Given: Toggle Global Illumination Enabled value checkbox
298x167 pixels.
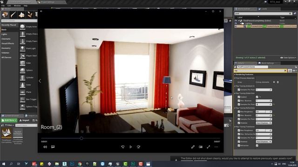Looking at the screenshot, I should (257, 97).
